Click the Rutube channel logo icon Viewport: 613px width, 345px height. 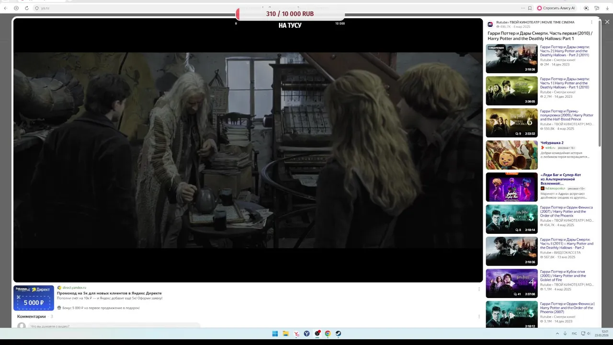[x=490, y=24]
